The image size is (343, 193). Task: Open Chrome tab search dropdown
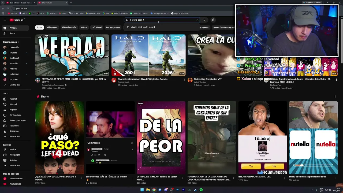pos(3,3)
